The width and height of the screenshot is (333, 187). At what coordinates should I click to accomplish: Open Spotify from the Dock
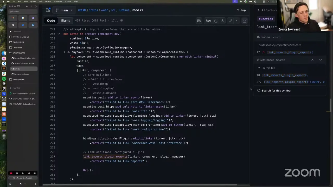click(x=4, y=79)
